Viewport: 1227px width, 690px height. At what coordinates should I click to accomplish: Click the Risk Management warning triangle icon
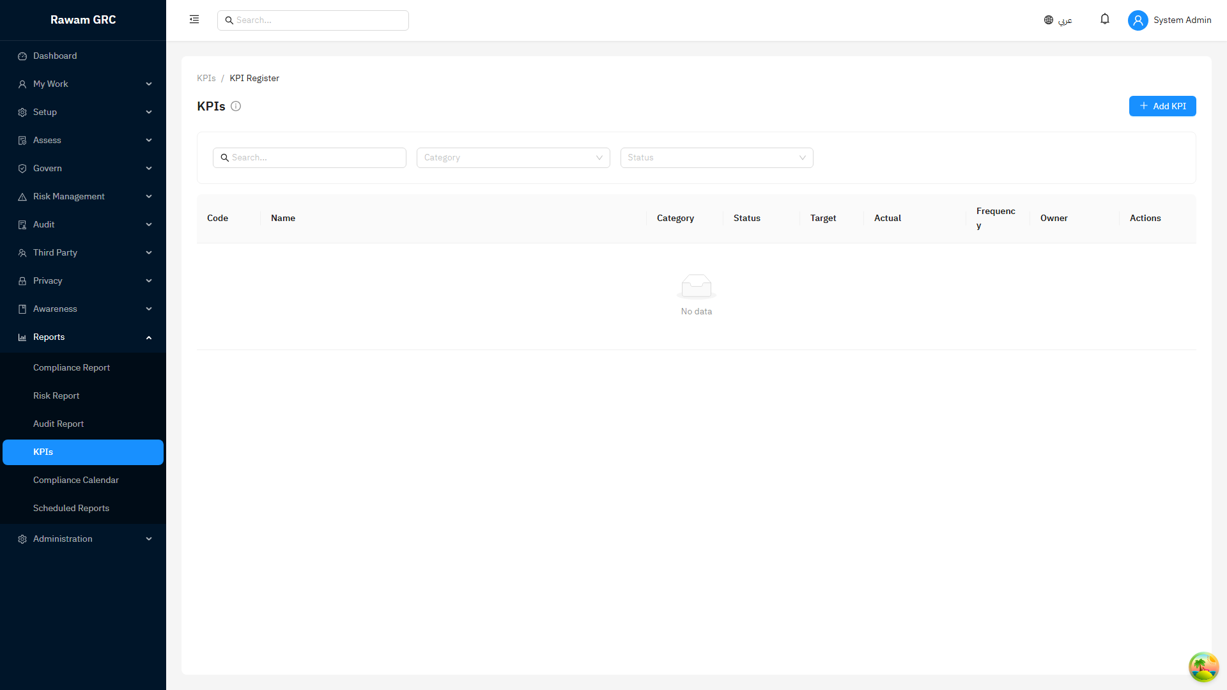(22, 197)
